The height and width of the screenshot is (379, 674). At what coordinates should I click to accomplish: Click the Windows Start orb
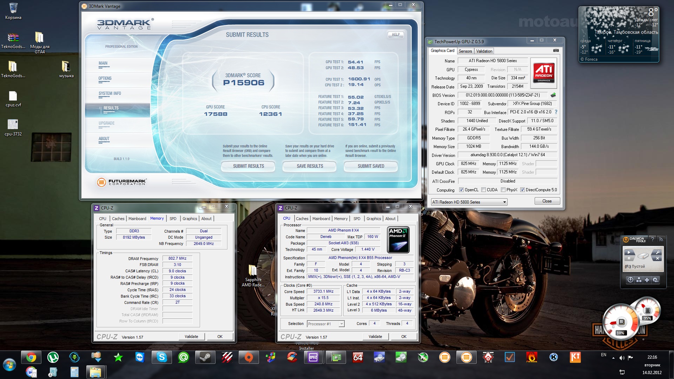(x=9, y=365)
